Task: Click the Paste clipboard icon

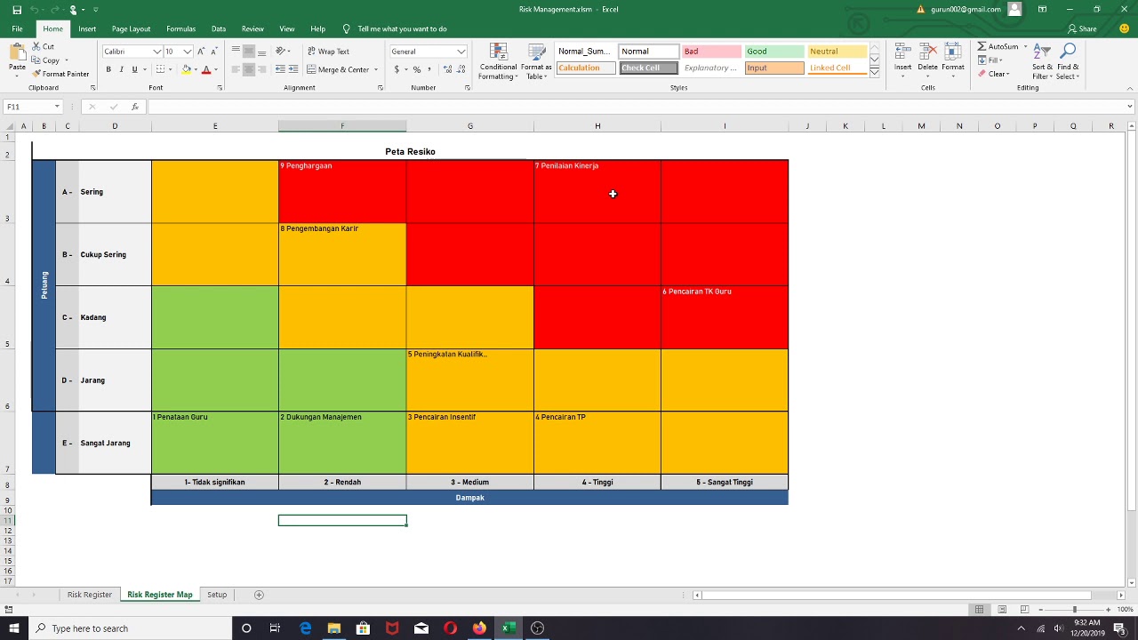Action: (x=17, y=53)
